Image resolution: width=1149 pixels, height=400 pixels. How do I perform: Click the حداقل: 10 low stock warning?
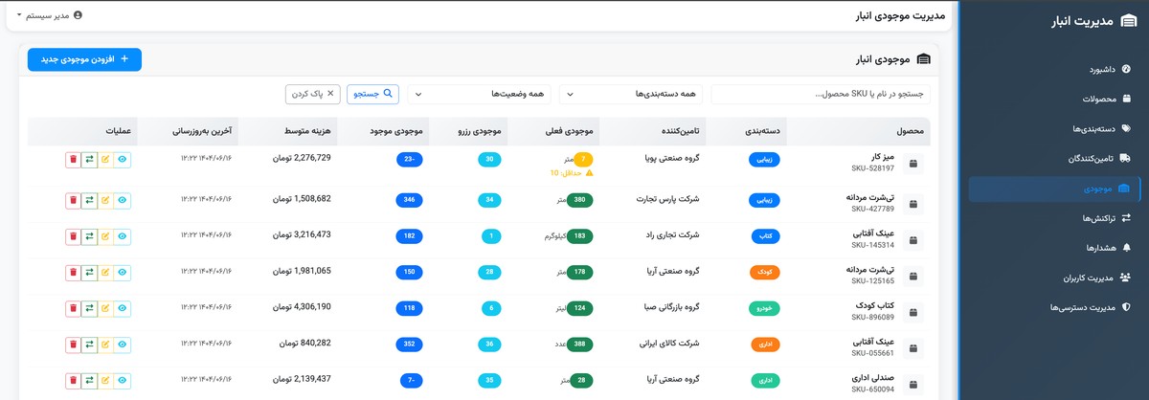tap(573, 173)
